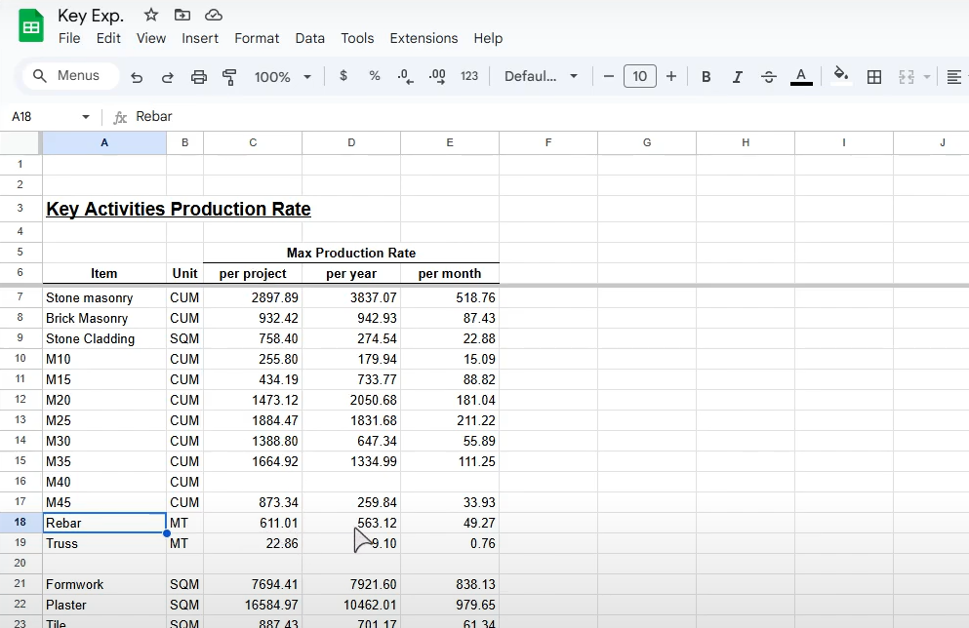Toggle italic formatting
The height and width of the screenshot is (628, 969).
(738, 76)
